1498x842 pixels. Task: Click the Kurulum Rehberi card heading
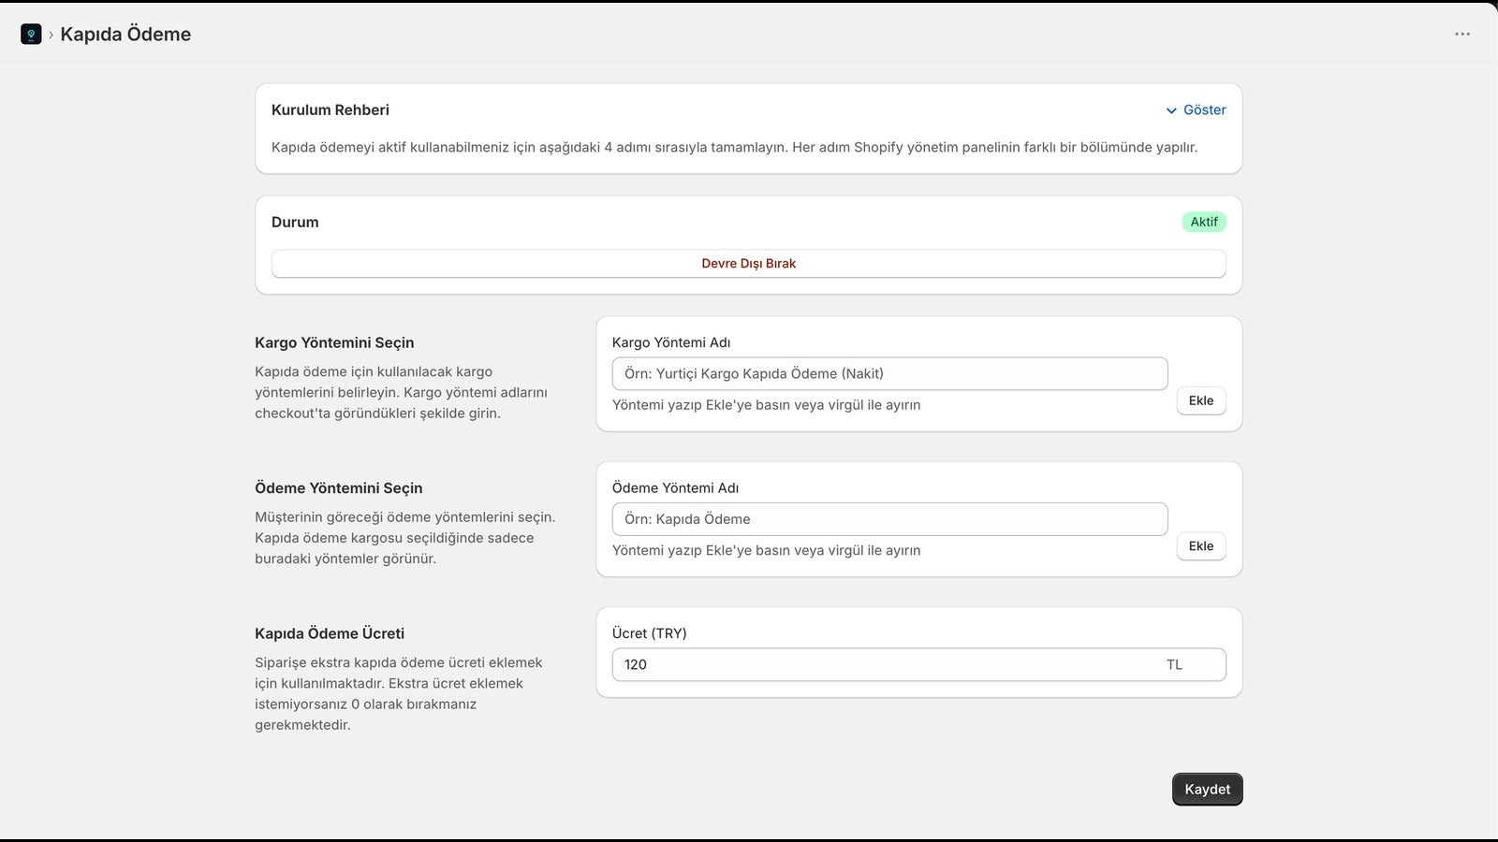tap(330, 110)
